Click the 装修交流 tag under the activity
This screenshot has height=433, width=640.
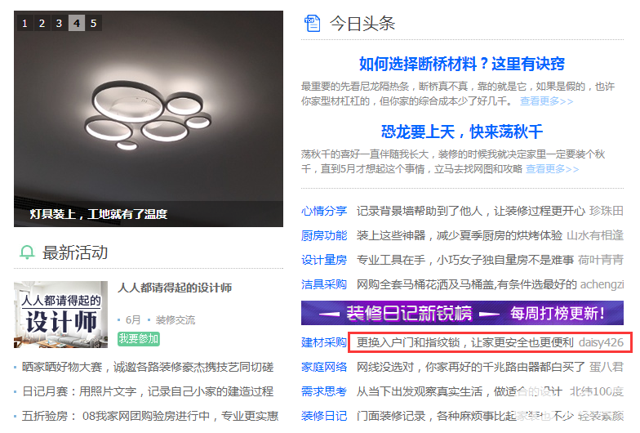coord(175,320)
